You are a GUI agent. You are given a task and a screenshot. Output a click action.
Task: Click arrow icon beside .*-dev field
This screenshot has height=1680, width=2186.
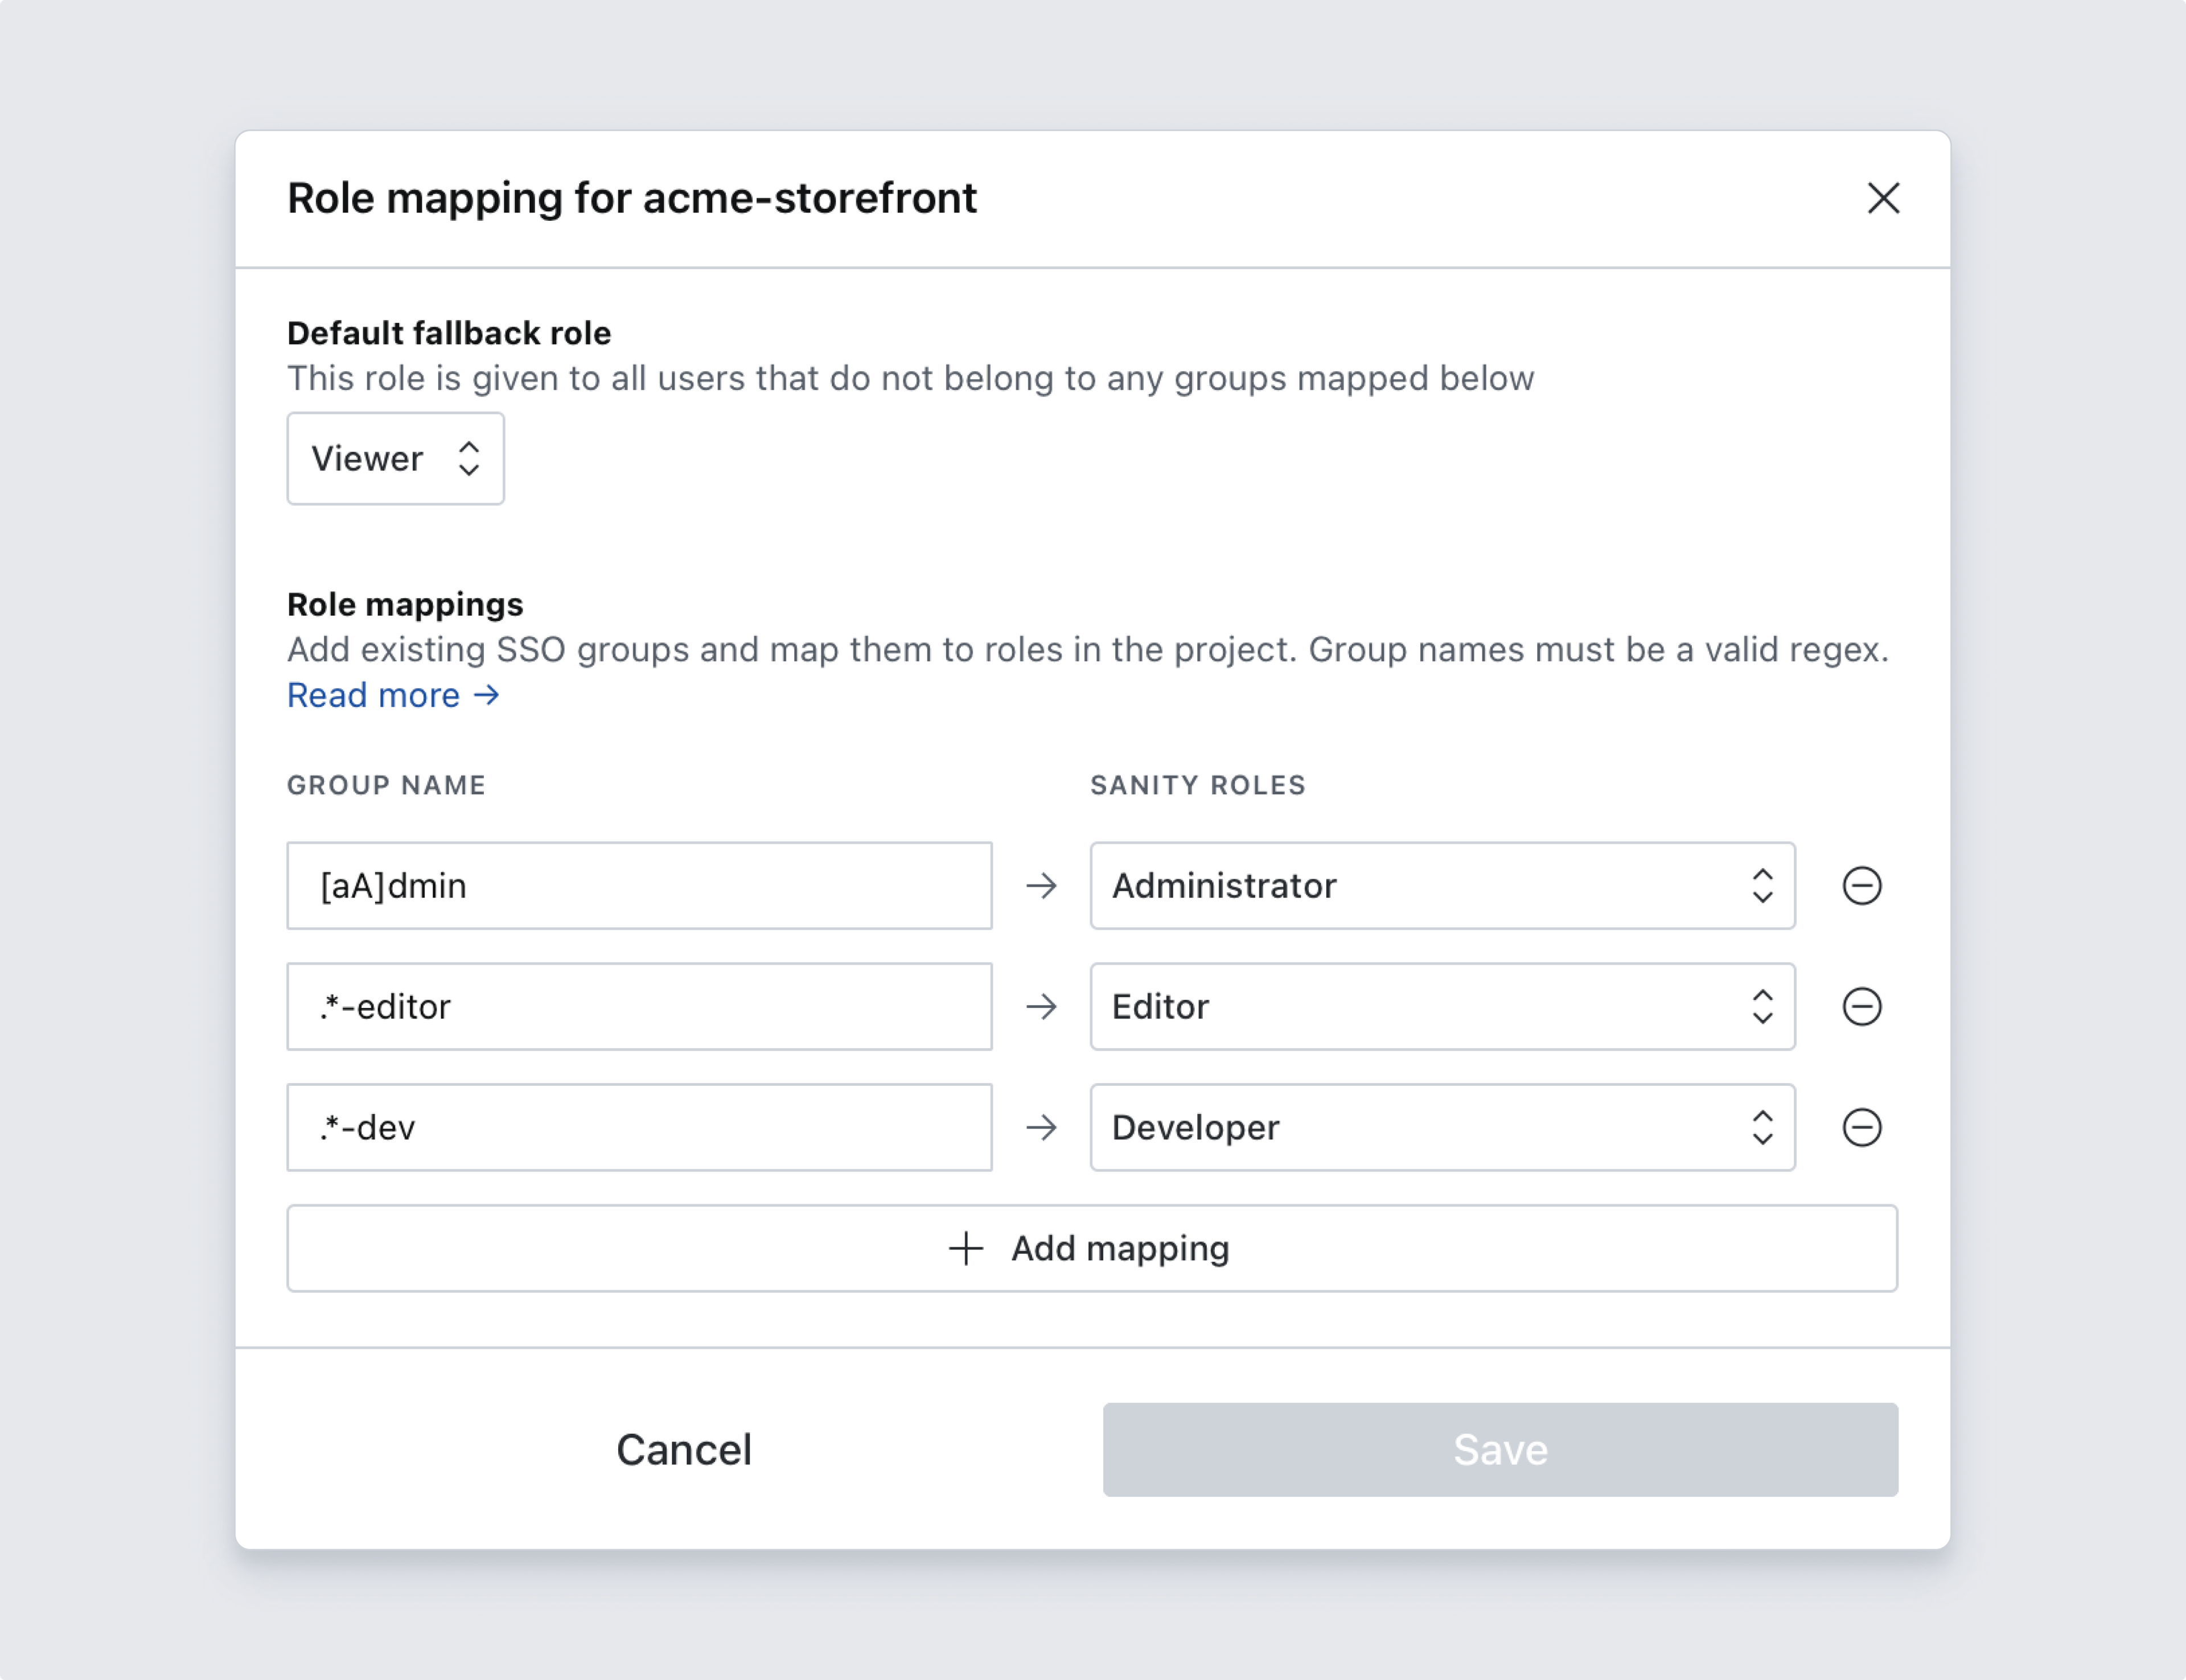[1041, 1128]
